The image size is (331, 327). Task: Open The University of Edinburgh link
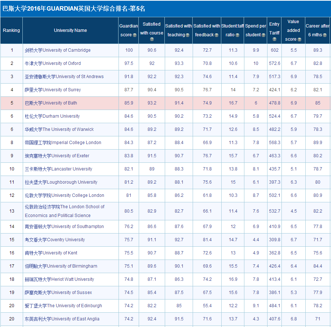(x=63, y=306)
